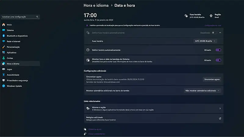244x137 pixels.
Task: Click the help icon near the page bottom
Action: pos(85,129)
